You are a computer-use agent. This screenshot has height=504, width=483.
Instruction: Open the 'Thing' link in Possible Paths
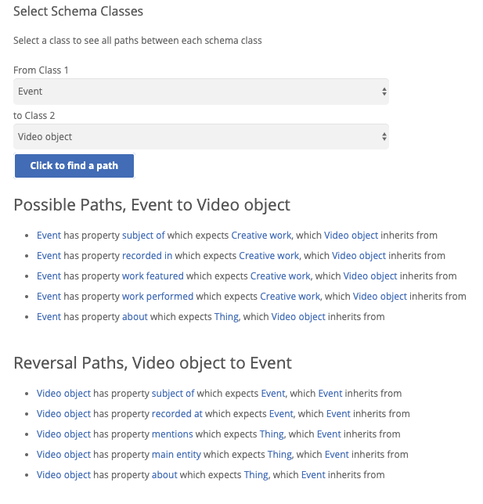226,317
